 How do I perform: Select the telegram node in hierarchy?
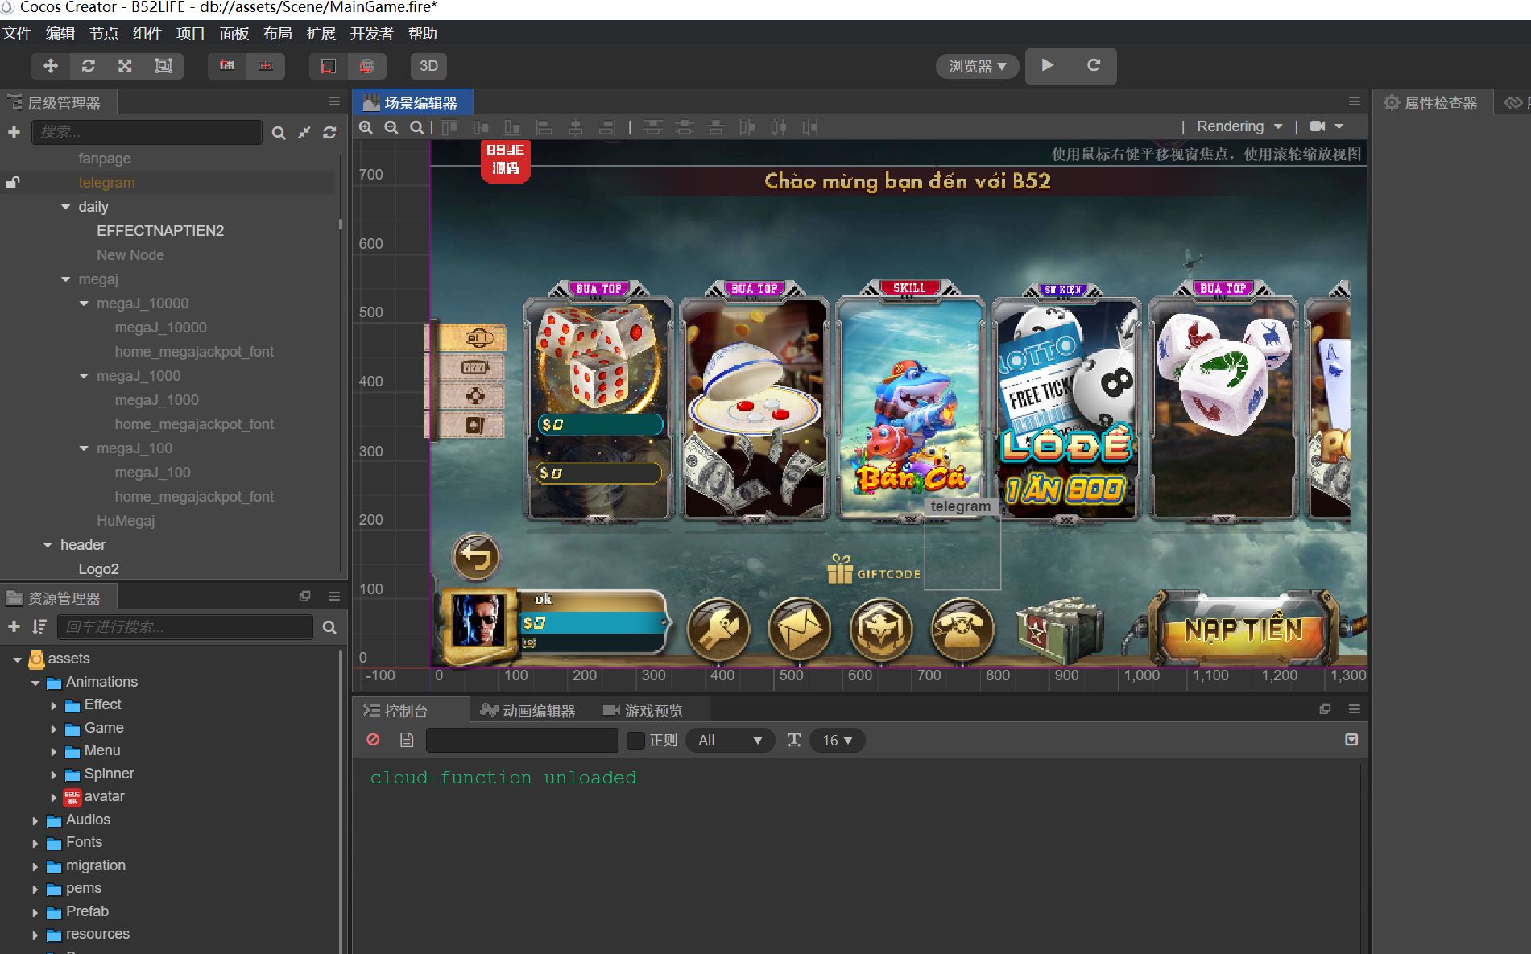coord(106,183)
